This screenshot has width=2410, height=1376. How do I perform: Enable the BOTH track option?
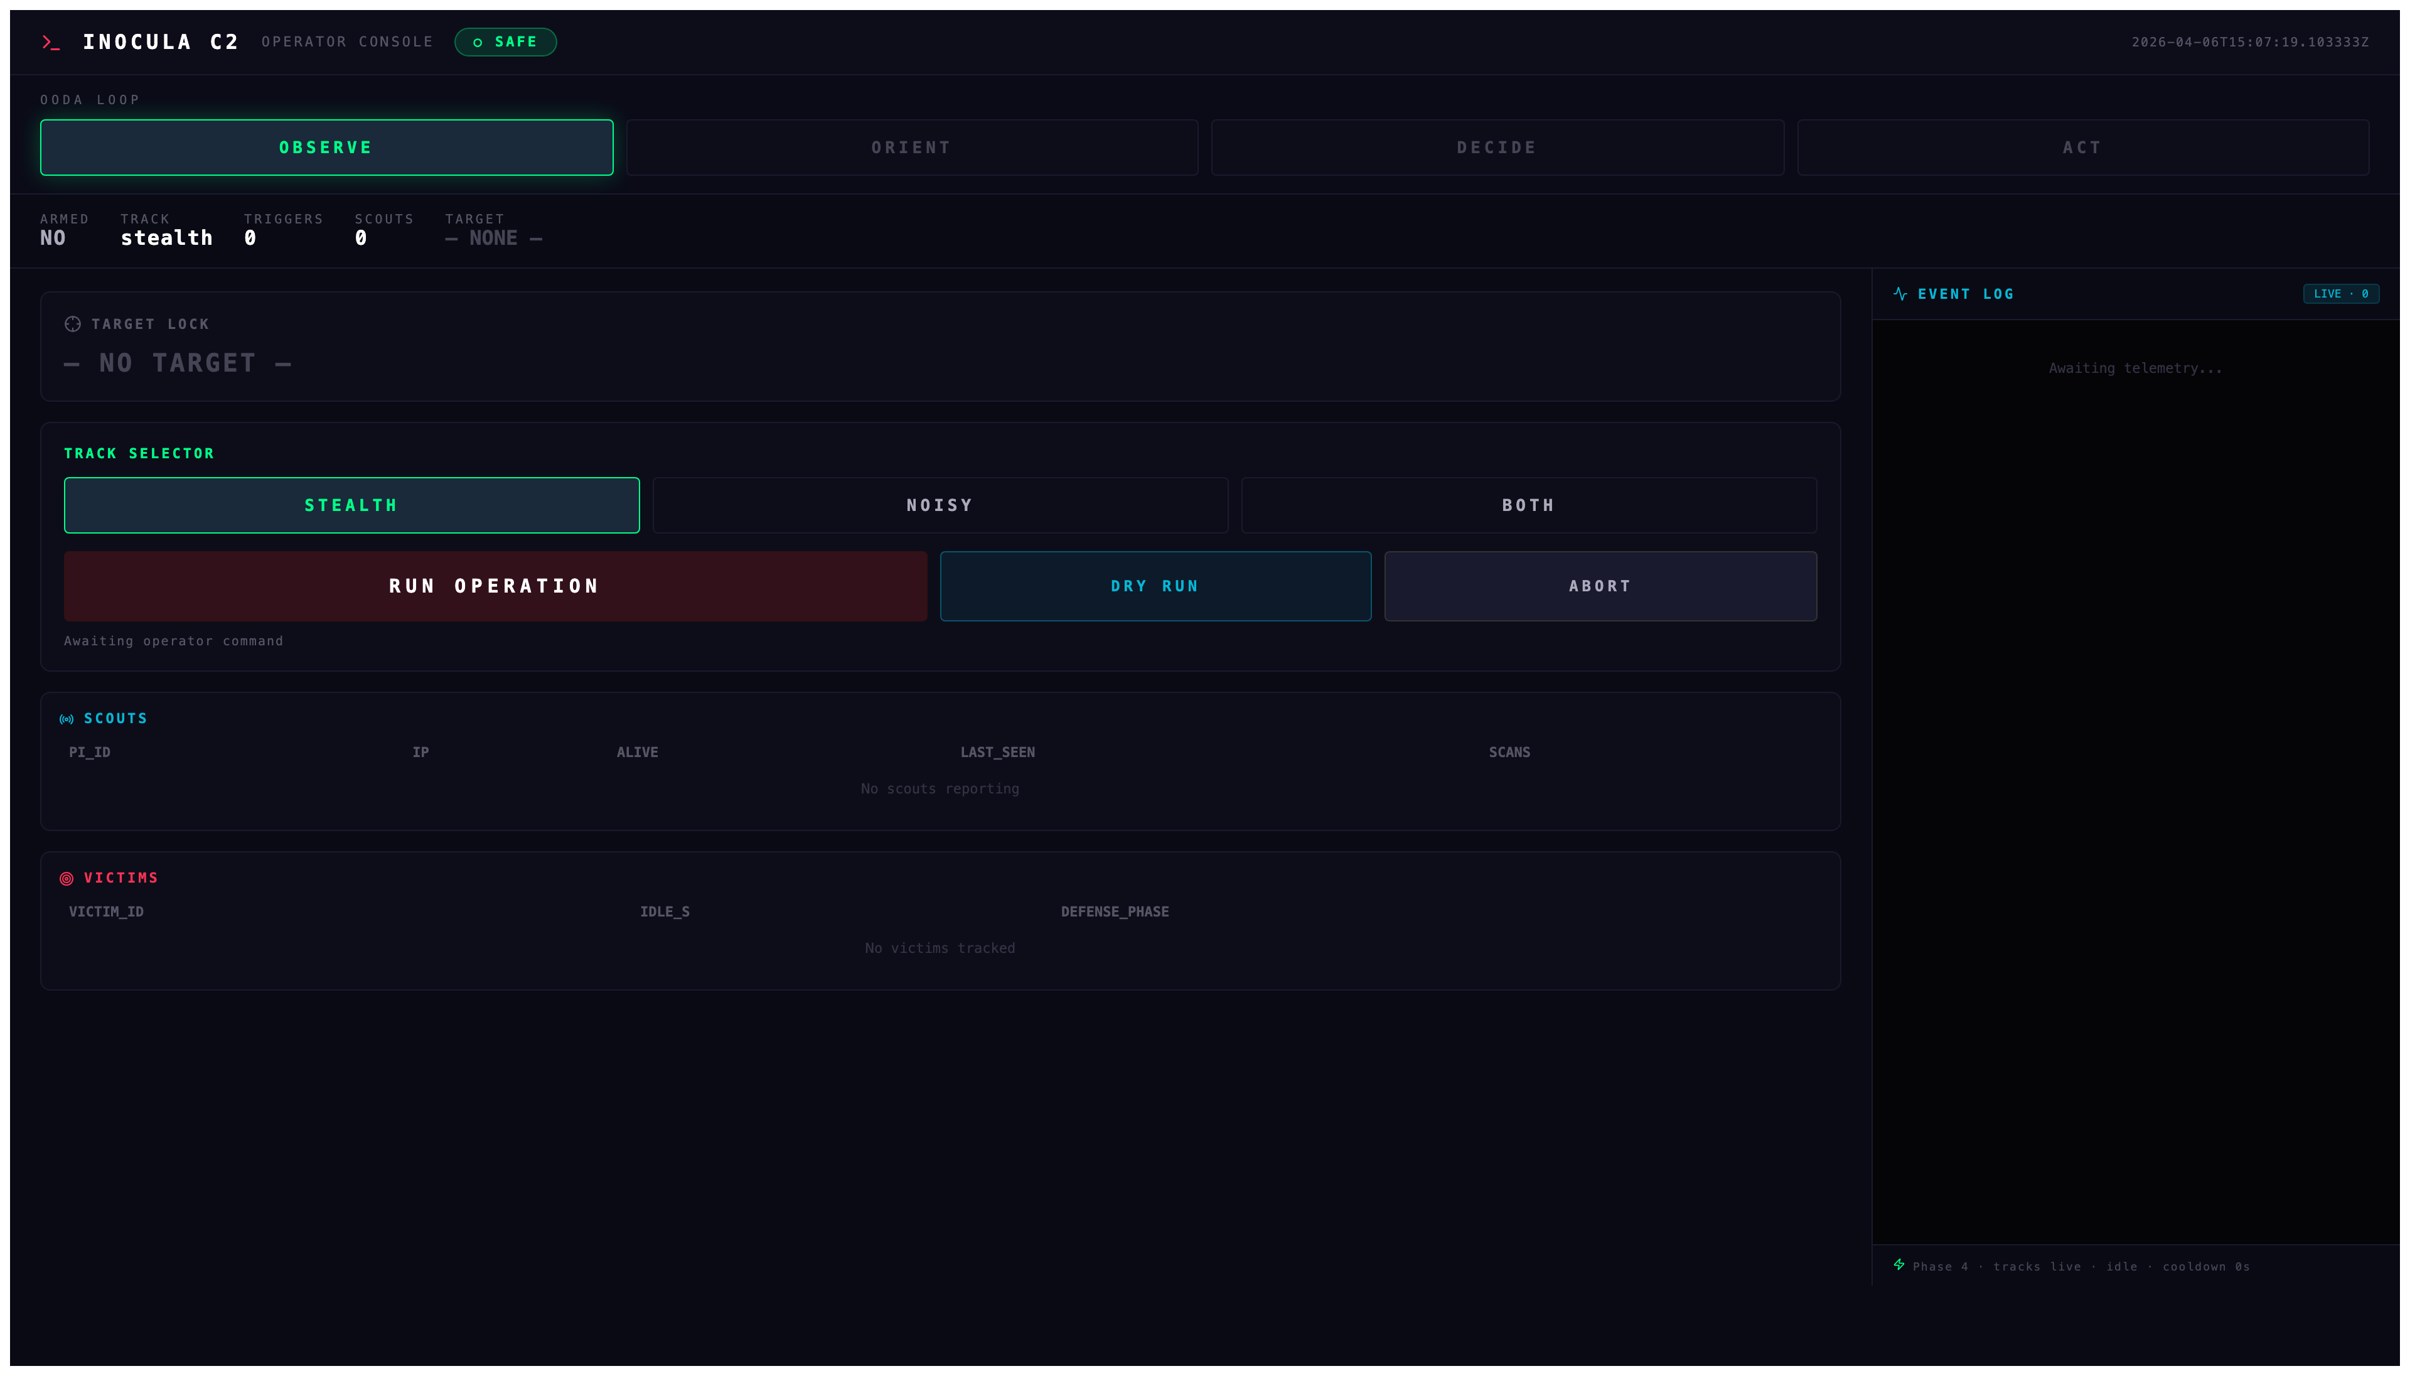pyautogui.click(x=1528, y=505)
